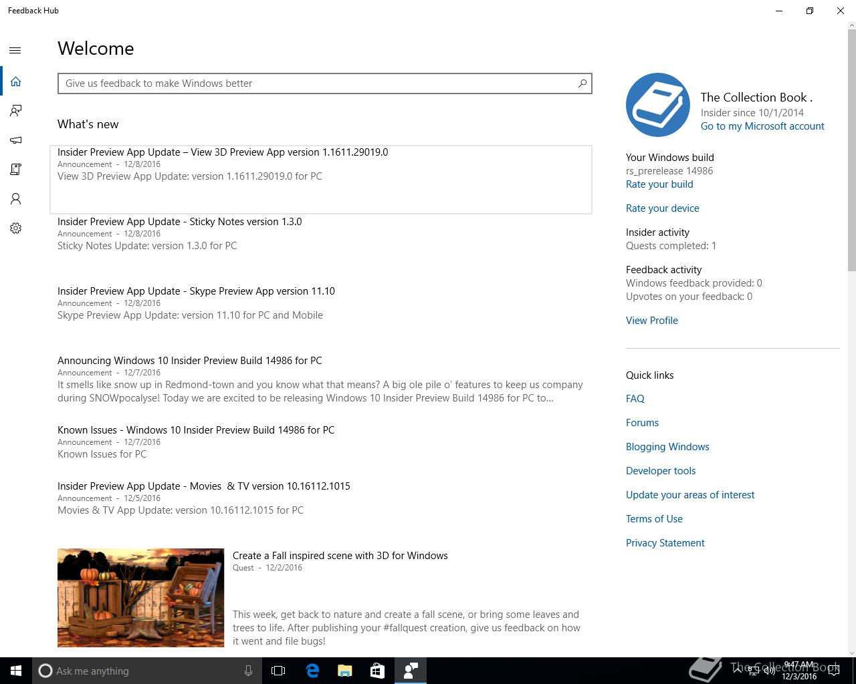
Task: Click the taskbar network icon
Action: point(754,671)
